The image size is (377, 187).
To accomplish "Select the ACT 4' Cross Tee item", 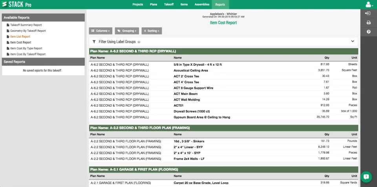I will click(186, 82).
